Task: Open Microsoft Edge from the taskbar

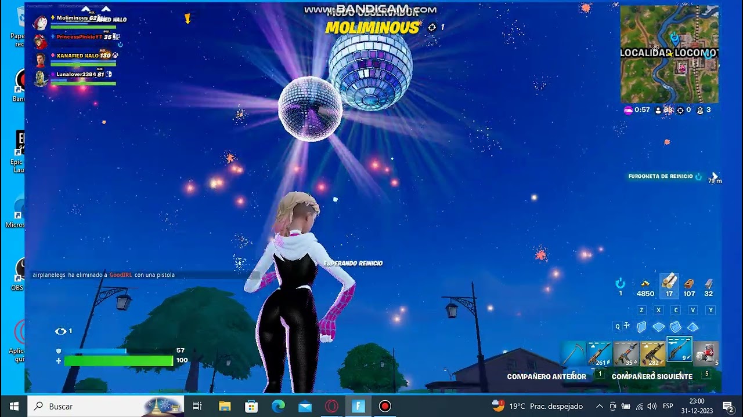Action: tap(278, 407)
